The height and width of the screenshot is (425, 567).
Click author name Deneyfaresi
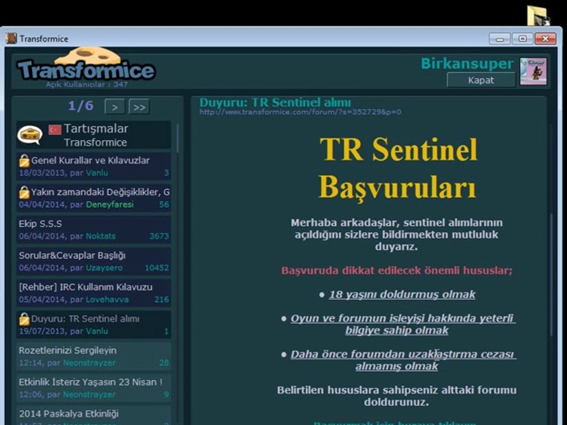coord(110,205)
